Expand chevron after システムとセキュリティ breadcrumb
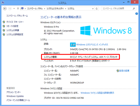Image resolution: width=140 pixels, height=106 pixels. 66,9
